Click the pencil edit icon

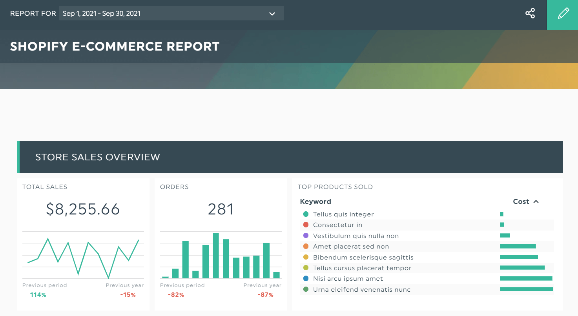pyautogui.click(x=563, y=14)
